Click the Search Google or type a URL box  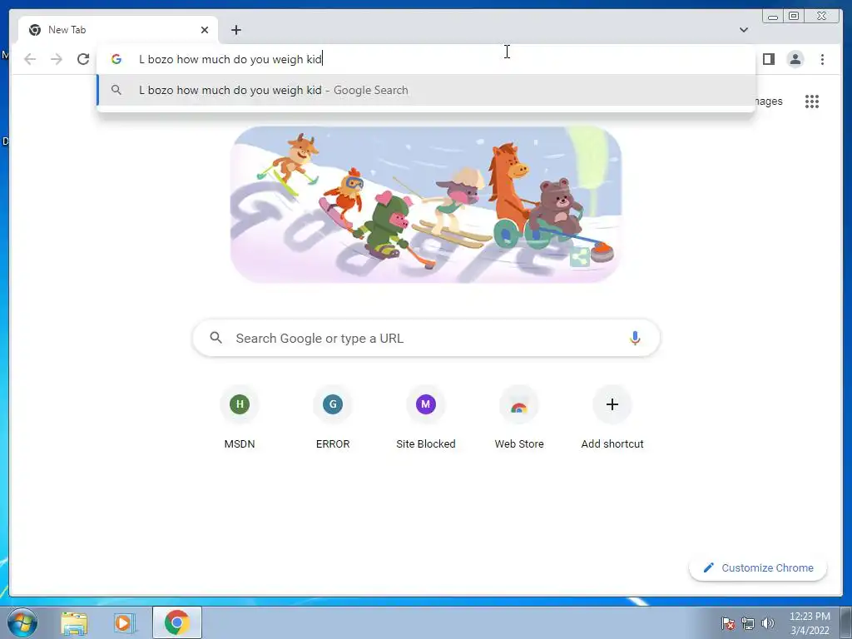click(426, 338)
